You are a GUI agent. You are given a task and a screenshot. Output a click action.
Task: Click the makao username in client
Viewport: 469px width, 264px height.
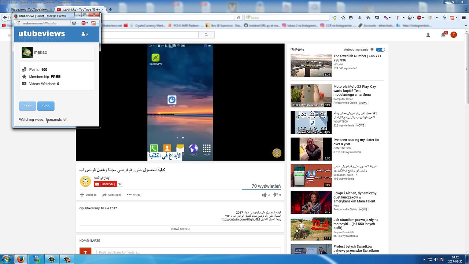pos(41,52)
